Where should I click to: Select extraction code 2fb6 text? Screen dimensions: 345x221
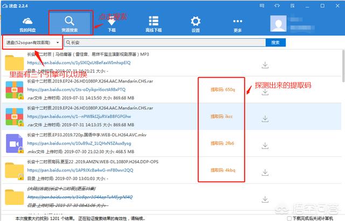(222, 143)
